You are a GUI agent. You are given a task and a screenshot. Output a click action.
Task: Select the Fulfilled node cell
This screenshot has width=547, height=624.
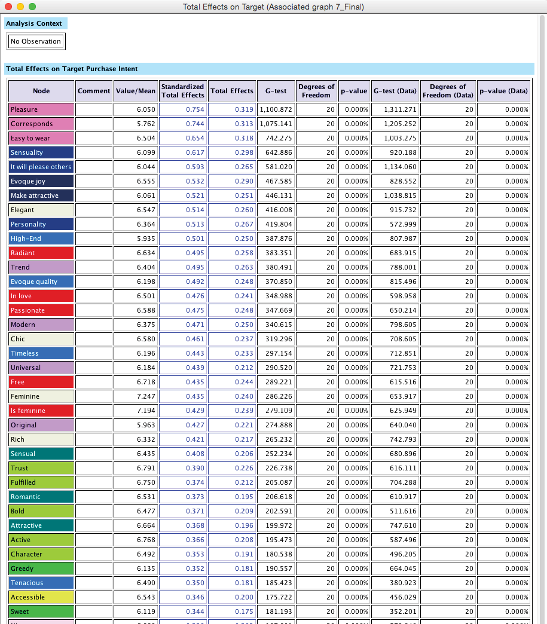pos(41,482)
